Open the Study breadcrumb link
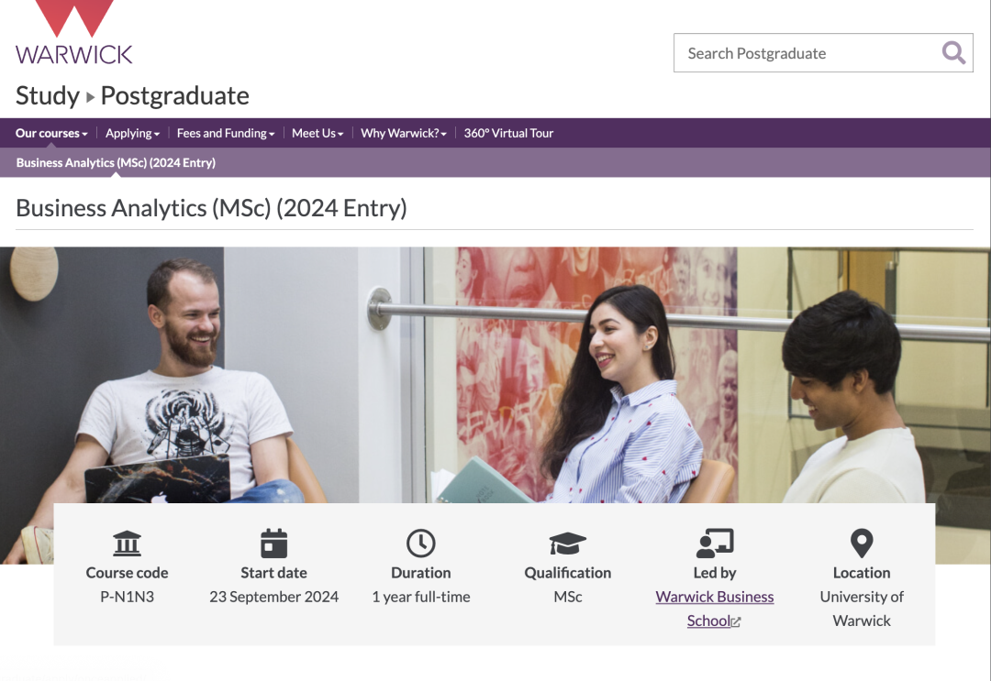Image resolution: width=991 pixels, height=681 pixels. pos(48,96)
